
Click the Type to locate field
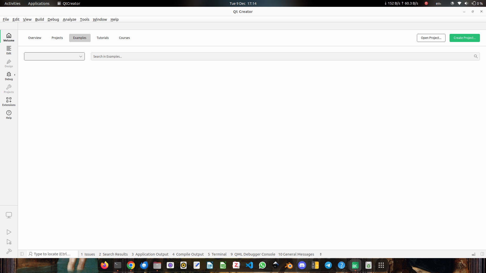tap(52, 254)
